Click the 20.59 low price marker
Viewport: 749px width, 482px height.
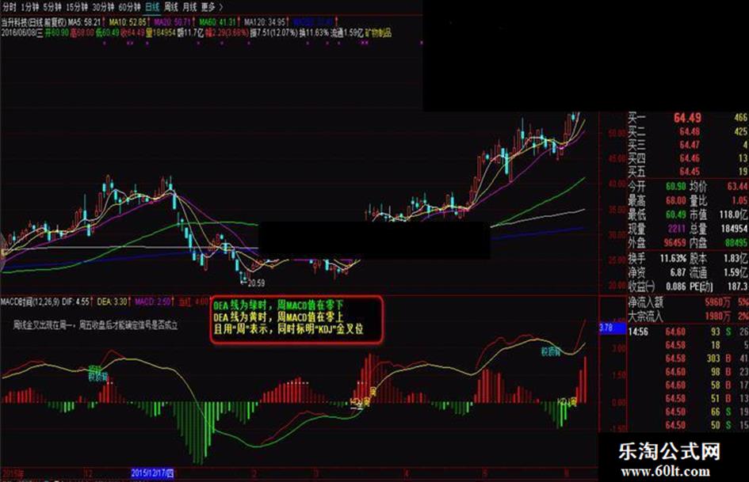[256, 283]
